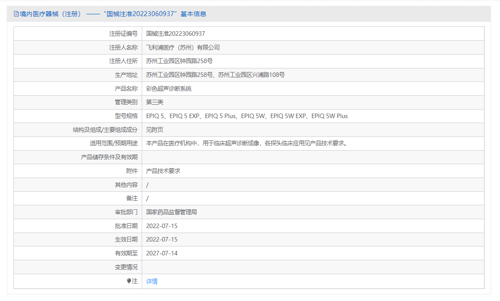Click registrant name 飞利浦医疗（苏州）有限公司

point(183,47)
